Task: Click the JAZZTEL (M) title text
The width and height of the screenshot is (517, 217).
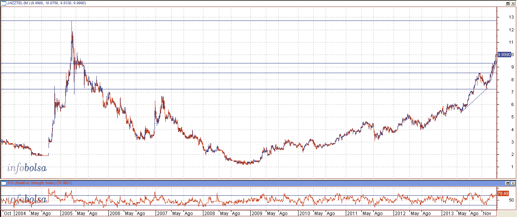Action: tap(19, 3)
